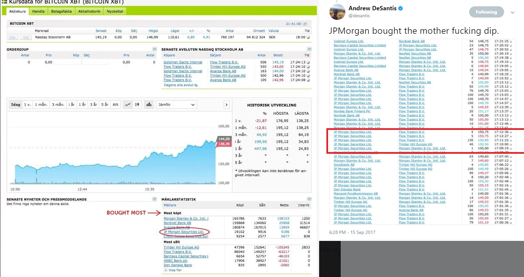Open Den Danske Bank in Mest sålt
The image size is (524, 277).
click(x=178, y=265)
